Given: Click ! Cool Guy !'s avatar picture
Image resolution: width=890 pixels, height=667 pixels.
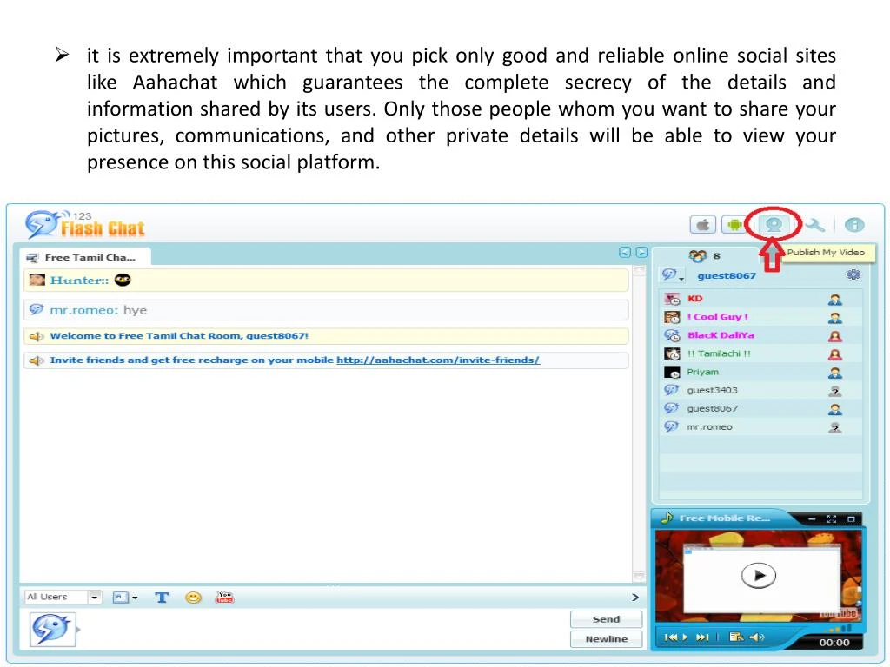Looking at the screenshot, I should pos(672,317).
